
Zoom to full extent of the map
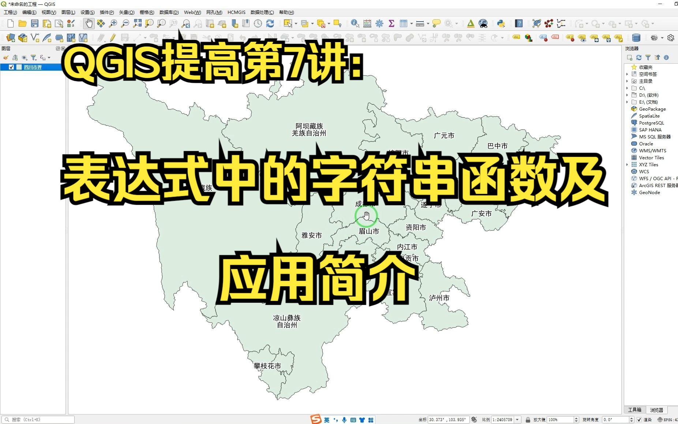(138, 23)
